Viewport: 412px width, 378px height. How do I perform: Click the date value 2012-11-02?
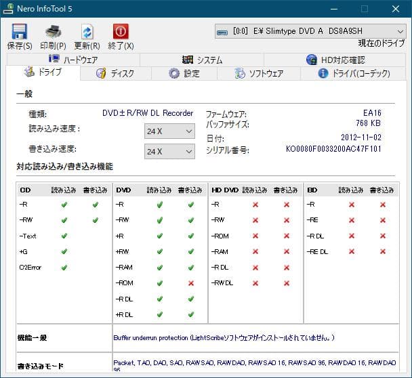pyautogui.click(x=361, y=137)
